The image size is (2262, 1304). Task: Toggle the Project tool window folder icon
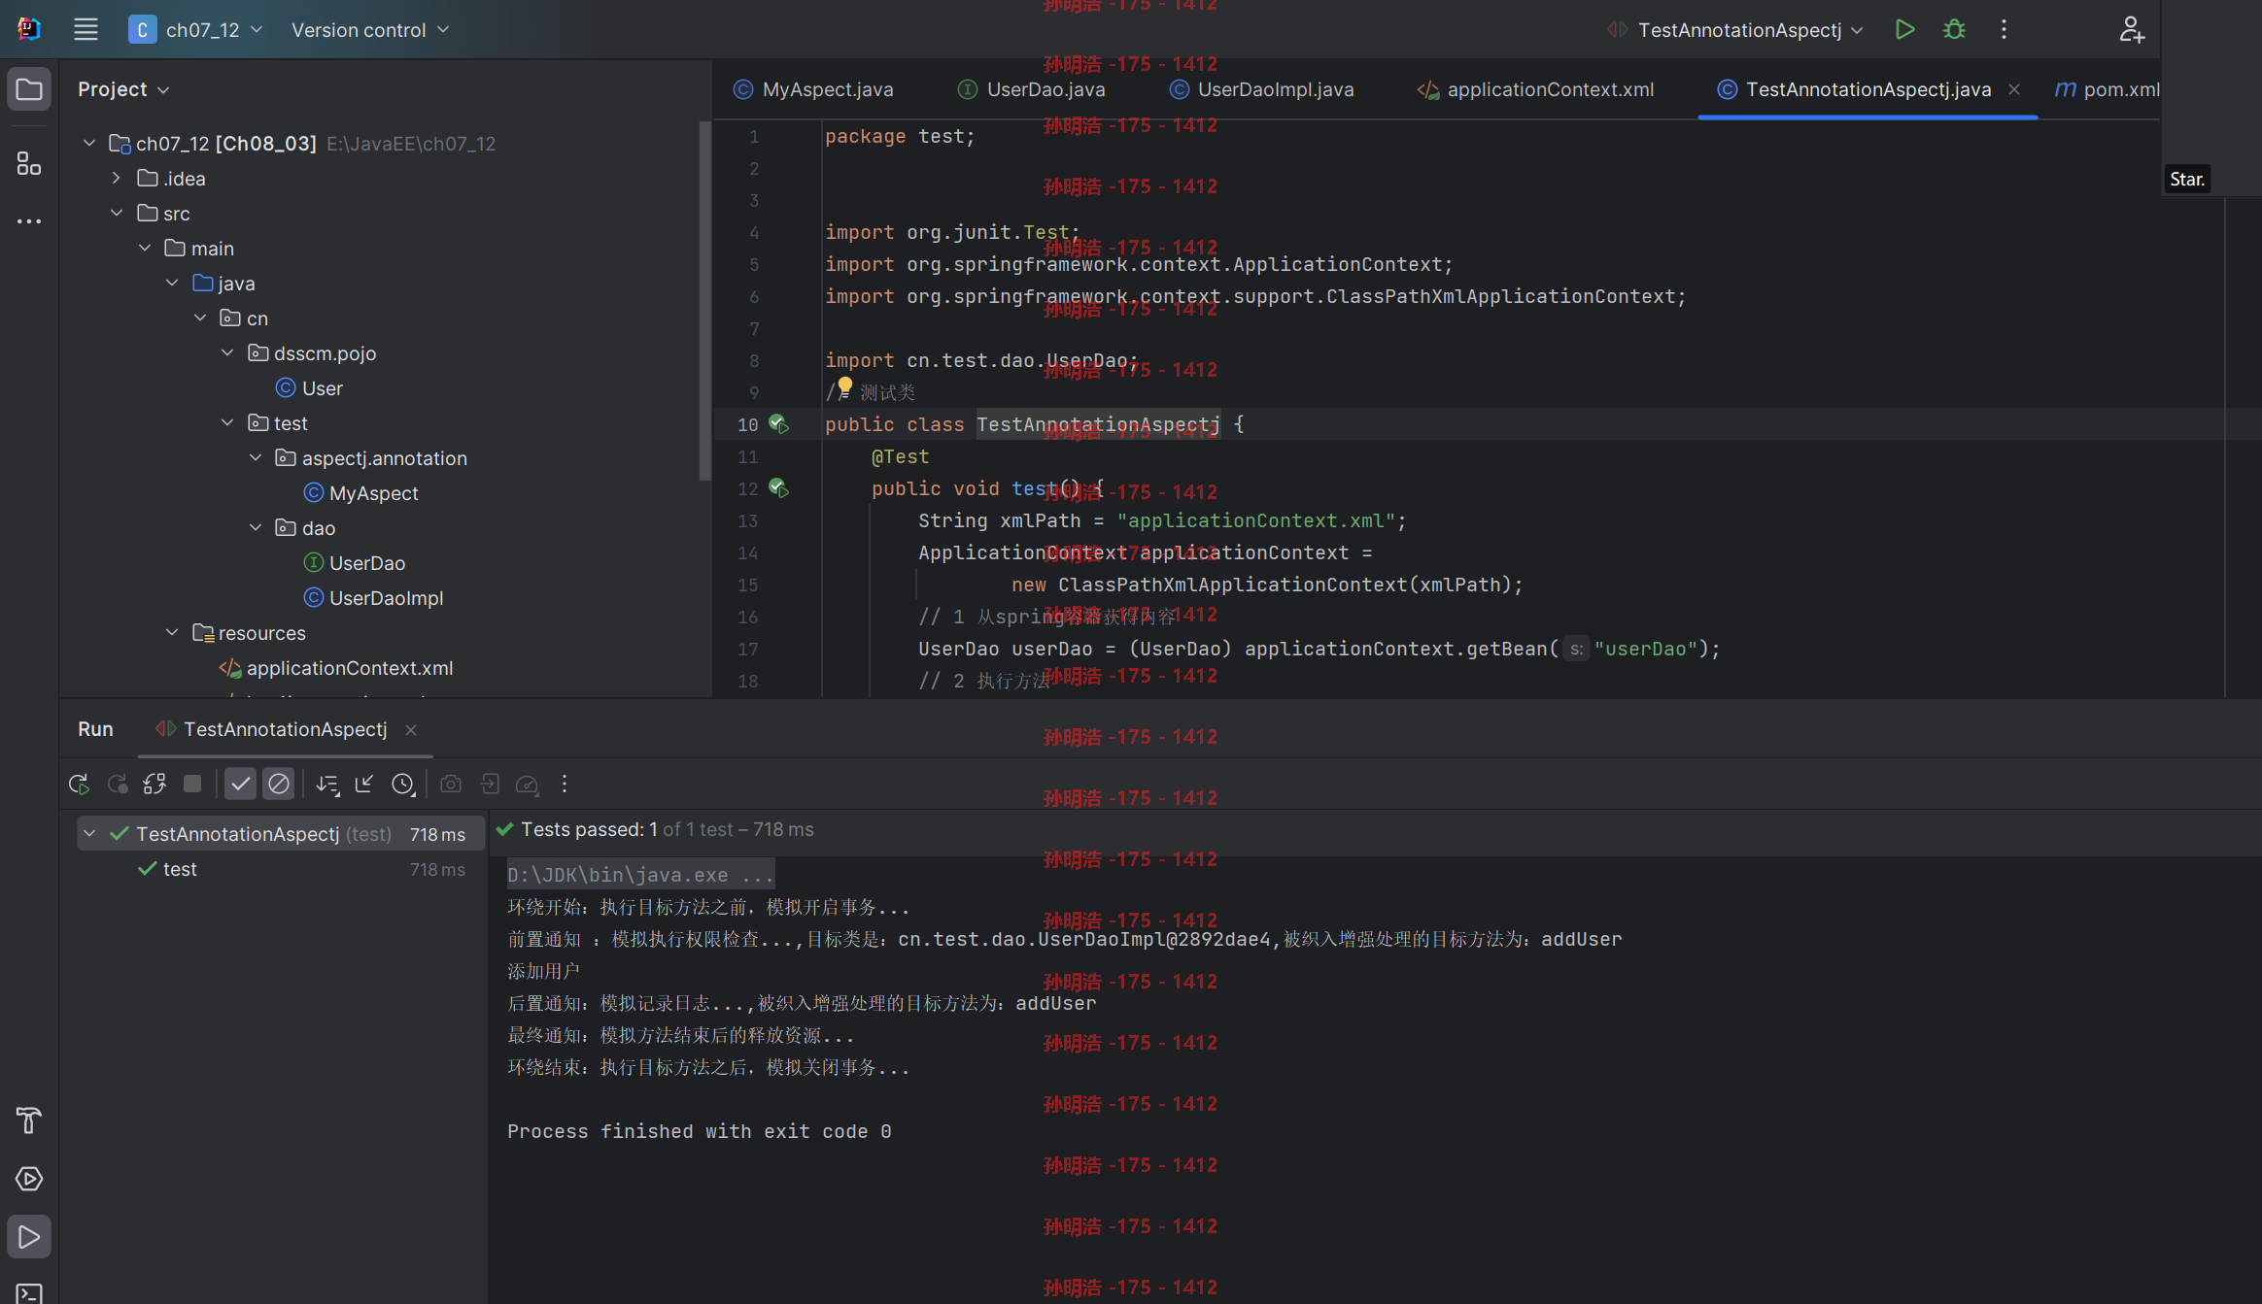click(x=29, y=89)
